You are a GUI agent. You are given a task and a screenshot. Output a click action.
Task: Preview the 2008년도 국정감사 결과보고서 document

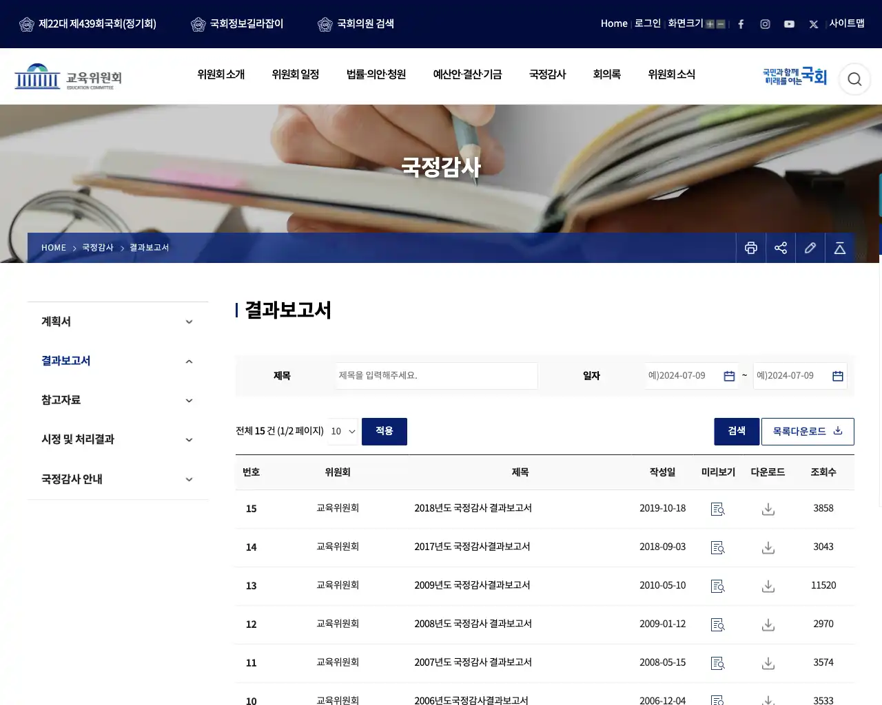click(x=718, y=624)
